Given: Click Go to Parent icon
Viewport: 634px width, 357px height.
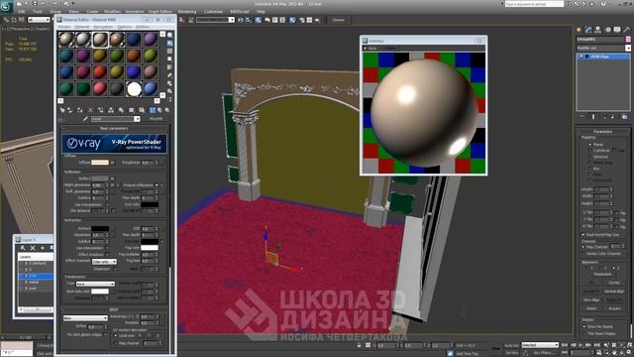Looking at the screenshot, I should [x=159, y=110].
